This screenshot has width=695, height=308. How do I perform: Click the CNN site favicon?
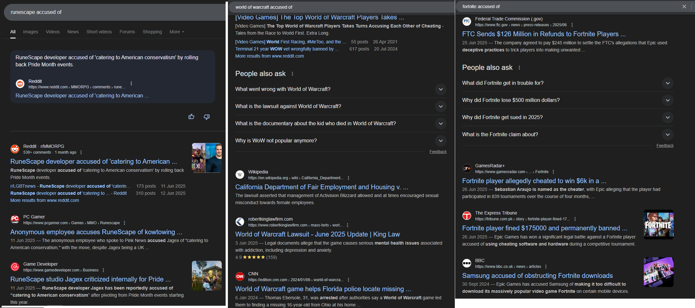pos(240,276)
